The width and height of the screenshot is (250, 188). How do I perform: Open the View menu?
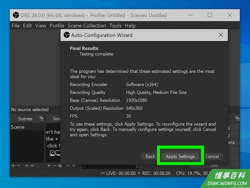point(41,25)
